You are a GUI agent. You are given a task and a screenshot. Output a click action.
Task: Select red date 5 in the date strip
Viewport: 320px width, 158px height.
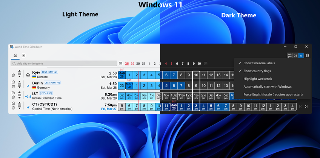(171, 64)
